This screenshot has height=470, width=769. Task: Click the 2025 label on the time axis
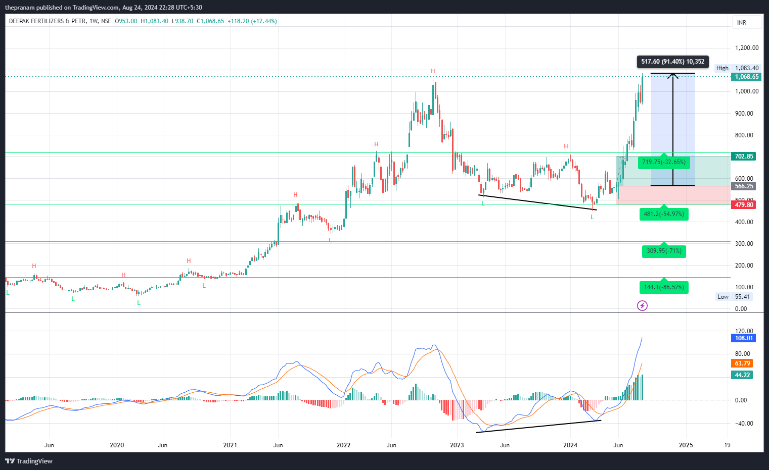pyautogui.click(x=686, y=445)
